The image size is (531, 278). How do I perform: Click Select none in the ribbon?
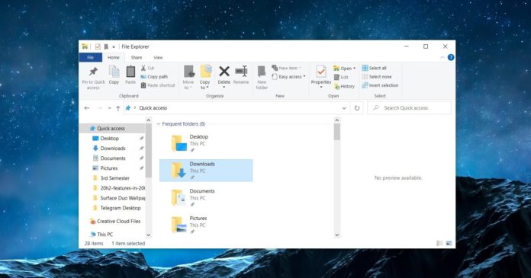377,77
